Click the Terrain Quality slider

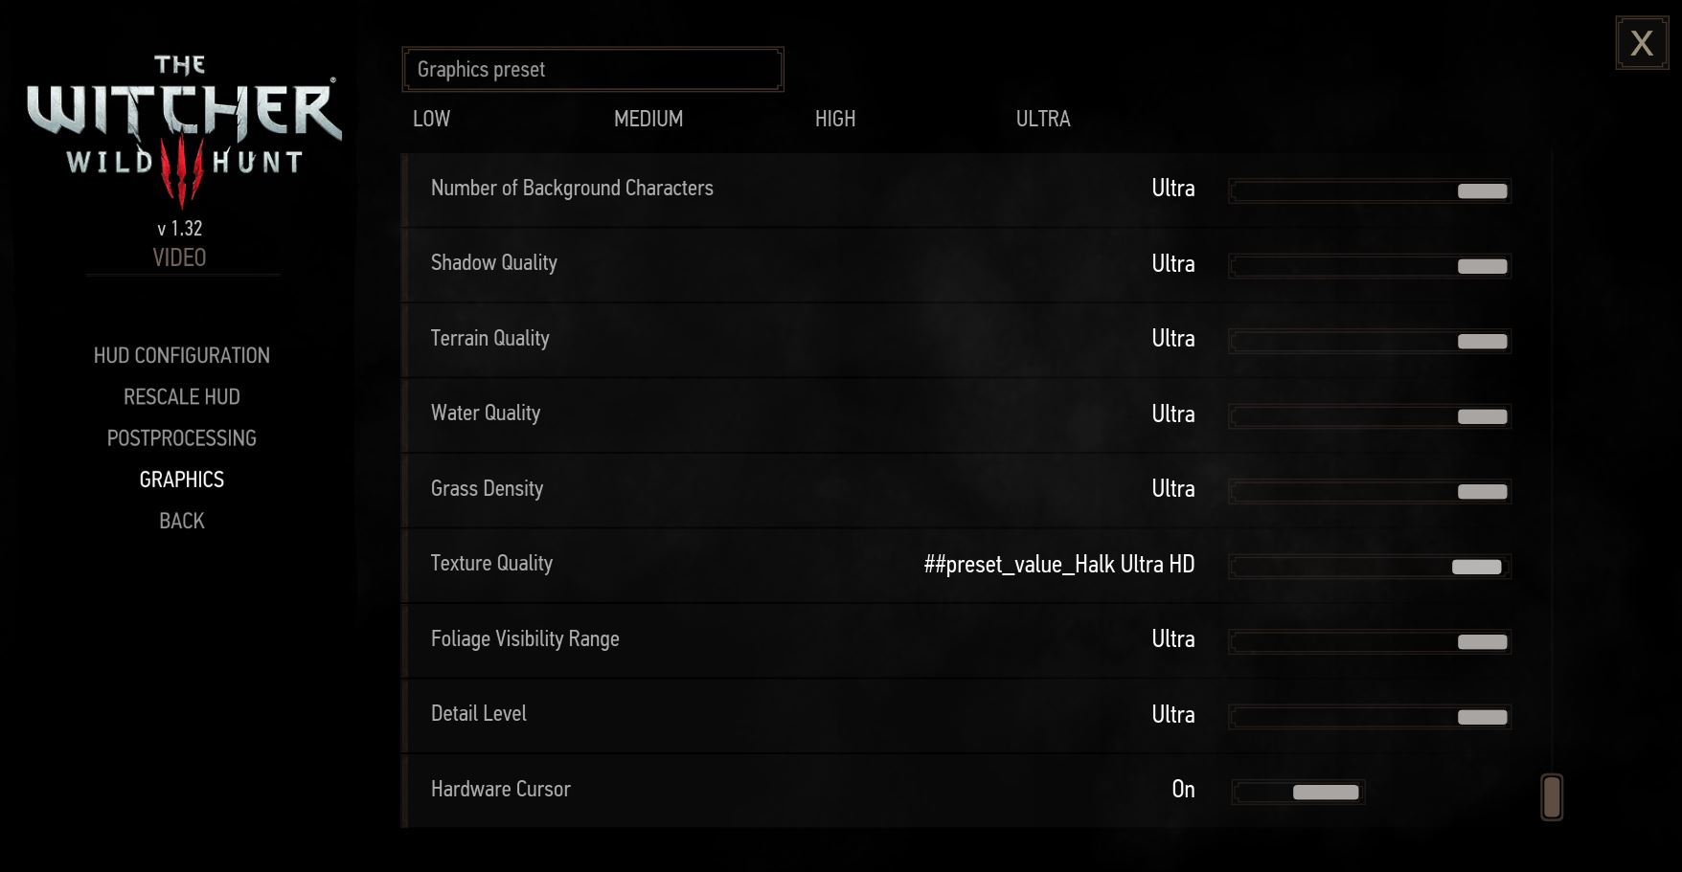[1370, 341]
